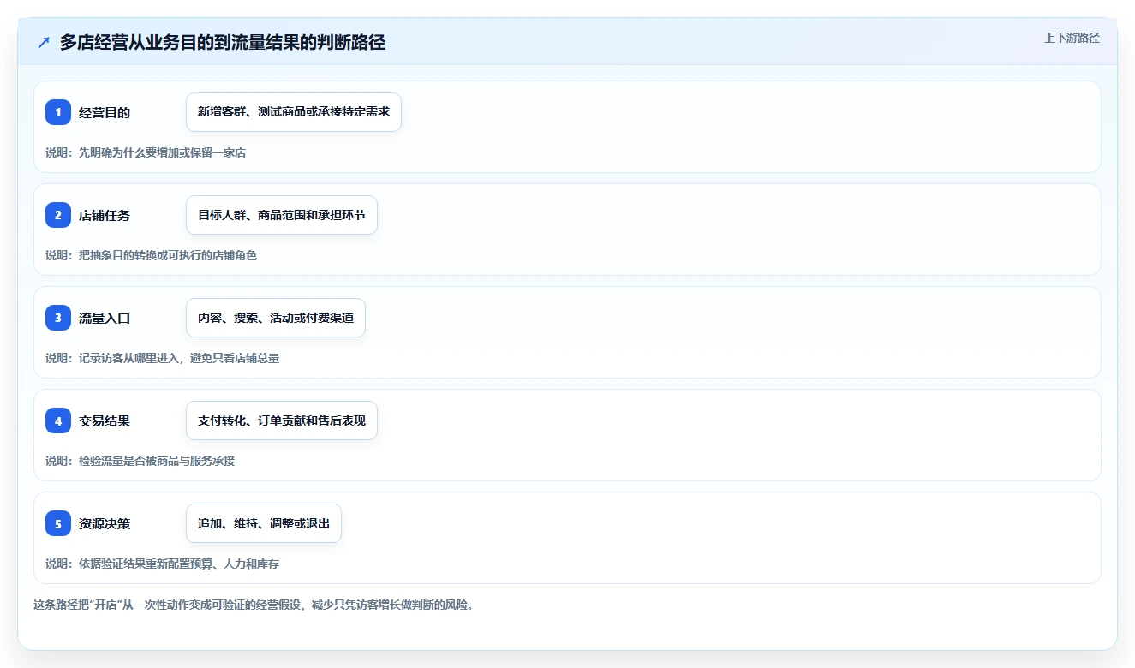Click the 追加、维持、调整或退出 box
1135x668 pixels.
pyautogui.click(x=264, y=523)
